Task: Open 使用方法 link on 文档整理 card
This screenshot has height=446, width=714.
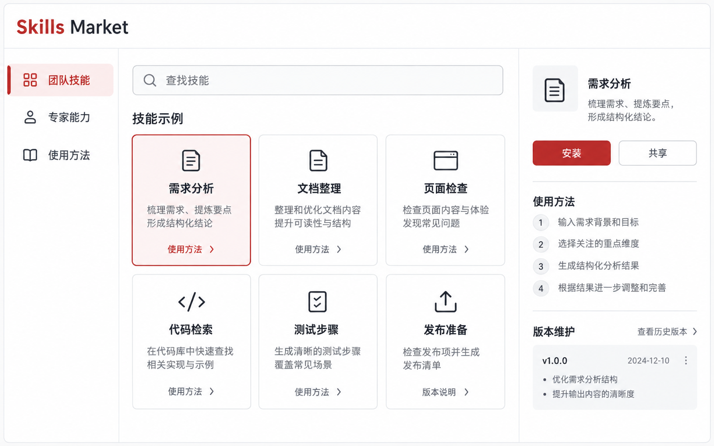Action: [318, 250]
